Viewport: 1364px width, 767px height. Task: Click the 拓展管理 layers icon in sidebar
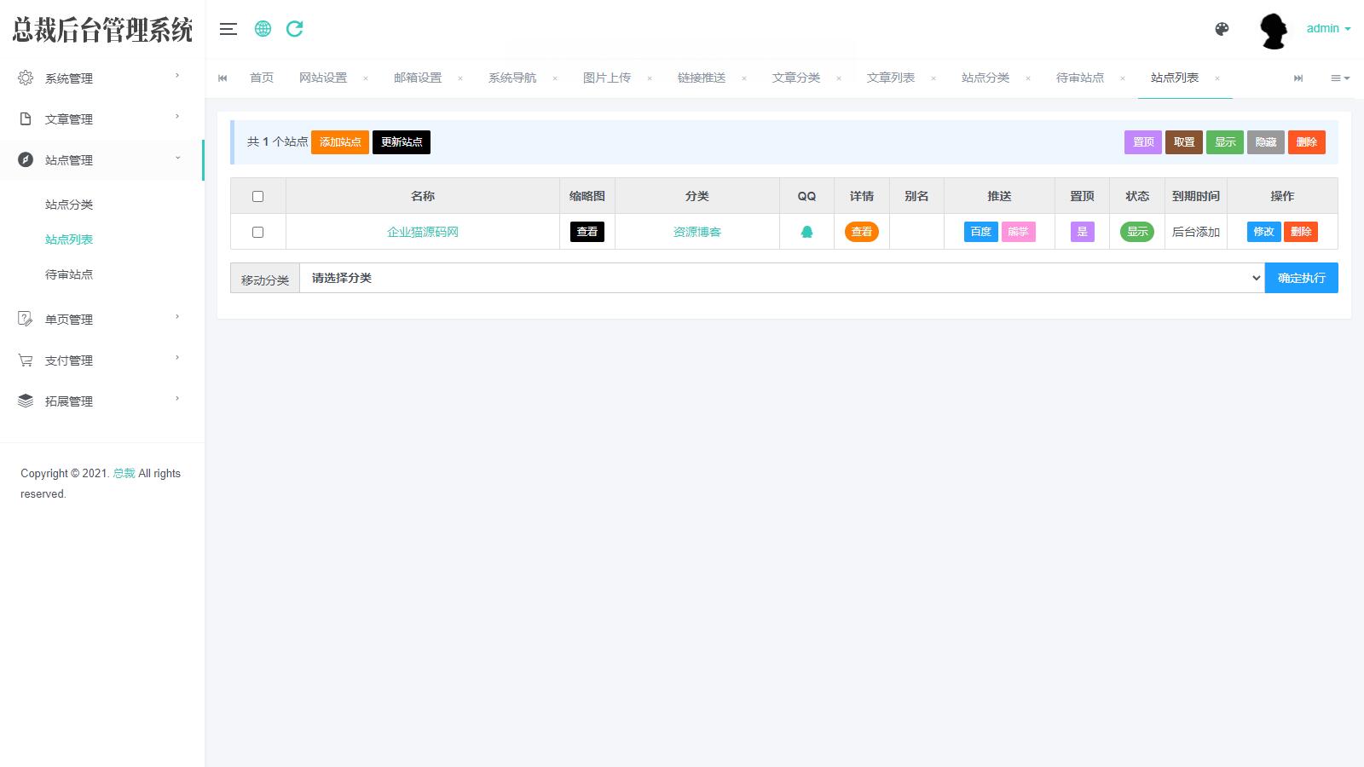(x=25, y=400)
